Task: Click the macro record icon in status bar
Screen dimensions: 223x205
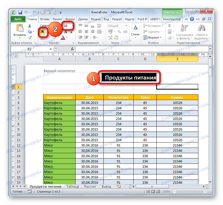Action: tap(30, 191)
